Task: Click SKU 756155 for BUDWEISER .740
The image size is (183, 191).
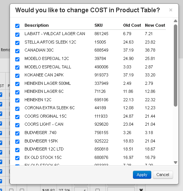Action: pos(101,133)
